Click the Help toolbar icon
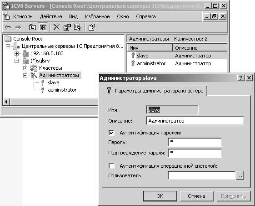This screenshot has width=255, height=206. (91, 27)
